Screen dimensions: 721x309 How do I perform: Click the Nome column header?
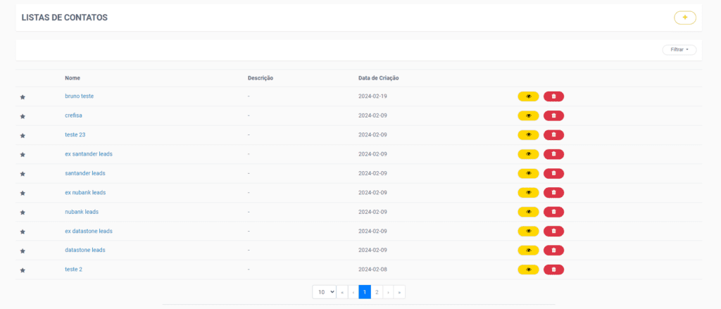(73, 78)
